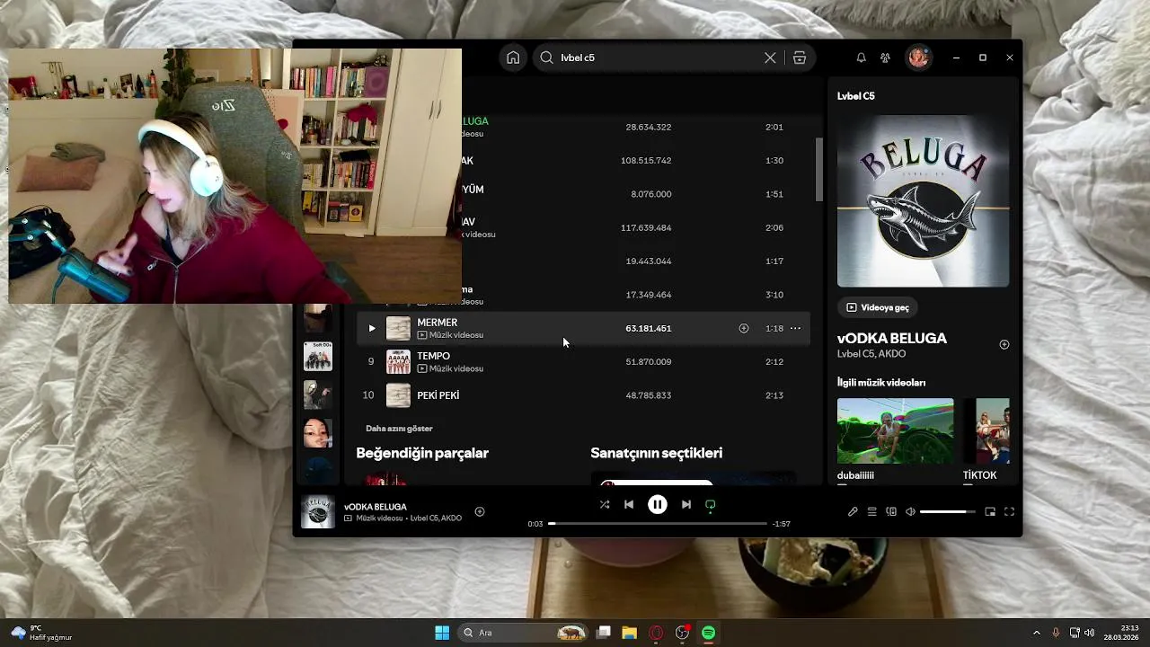
Task: Open more options for the MERMER row
Action: click(x=795, y=328)
